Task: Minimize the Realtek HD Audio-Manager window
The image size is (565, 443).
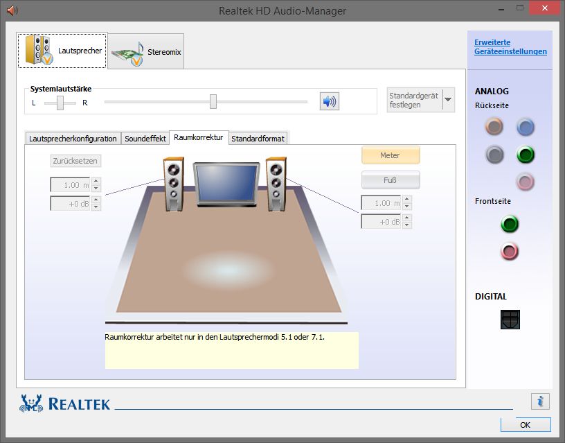Action: (501, 10)
